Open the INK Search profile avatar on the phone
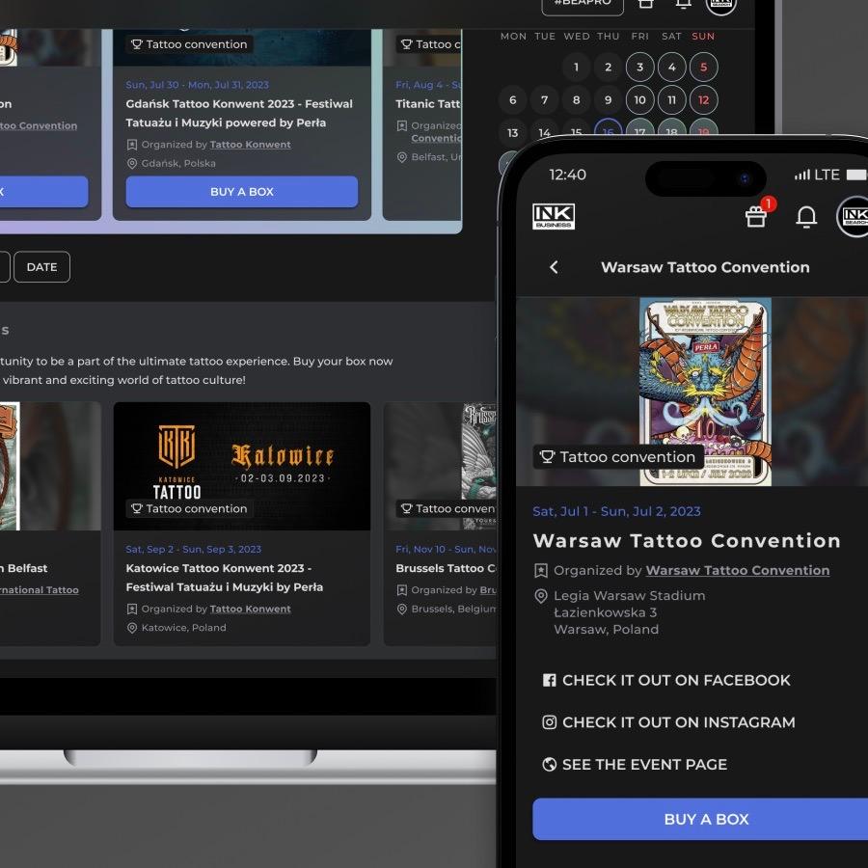The height and width of the screenshot is (868, 868). point(853,216)
